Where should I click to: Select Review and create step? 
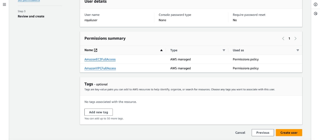(31, 16)
